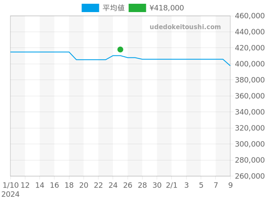Click the 18 x-axis date label
Screen dimensions: 266x200
pos(69,185)
